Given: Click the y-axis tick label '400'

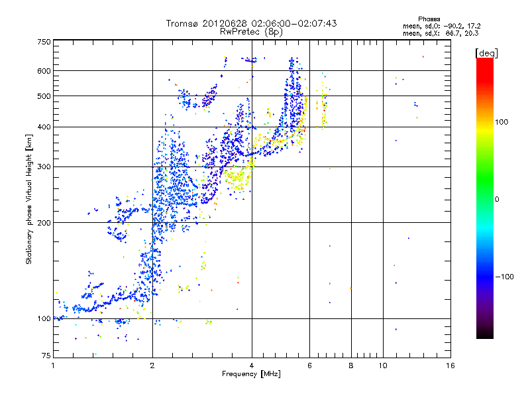Looking at the screenshot, I should pyautogui.click(x=44, y=127).
